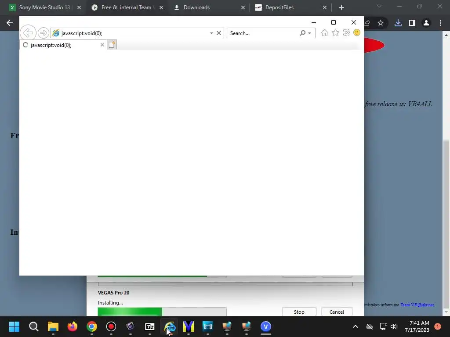Open 7-Zip from taskbar
This screenshot has height=337, width=450.
[x=150, y=326]
